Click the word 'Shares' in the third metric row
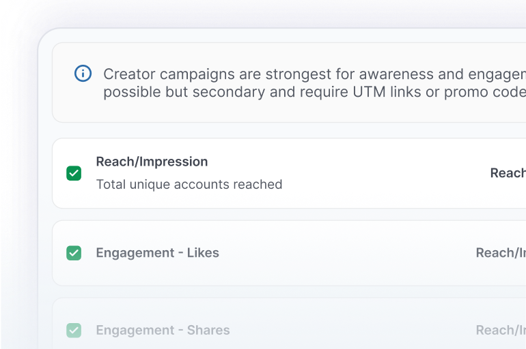Image resolution: width=526 pixels, height=349 pixels. 208,331
